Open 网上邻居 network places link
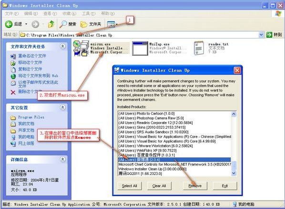 (x=26, y=143)
